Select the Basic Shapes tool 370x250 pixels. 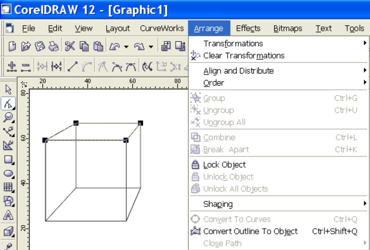(8, 201)
